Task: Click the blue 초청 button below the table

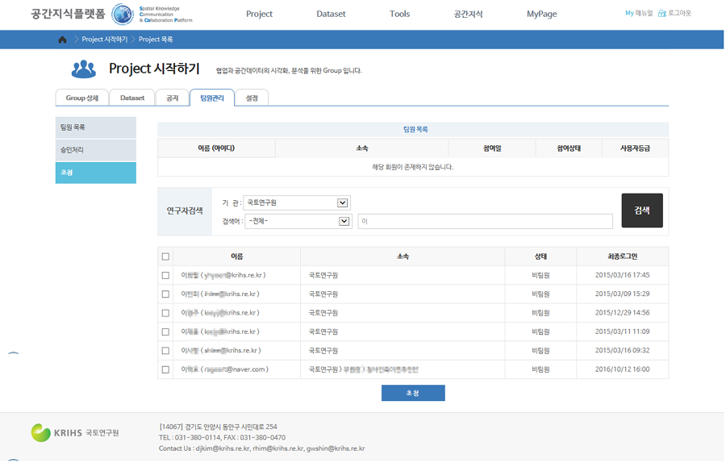Action: (x=413, y=393)
